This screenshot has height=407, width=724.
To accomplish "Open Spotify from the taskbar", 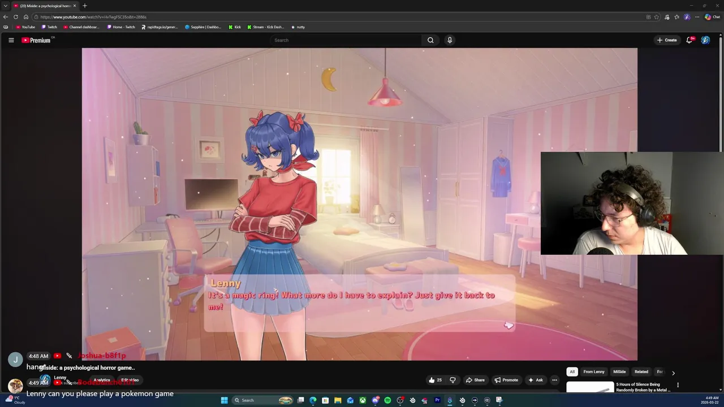I will [387, 400].
